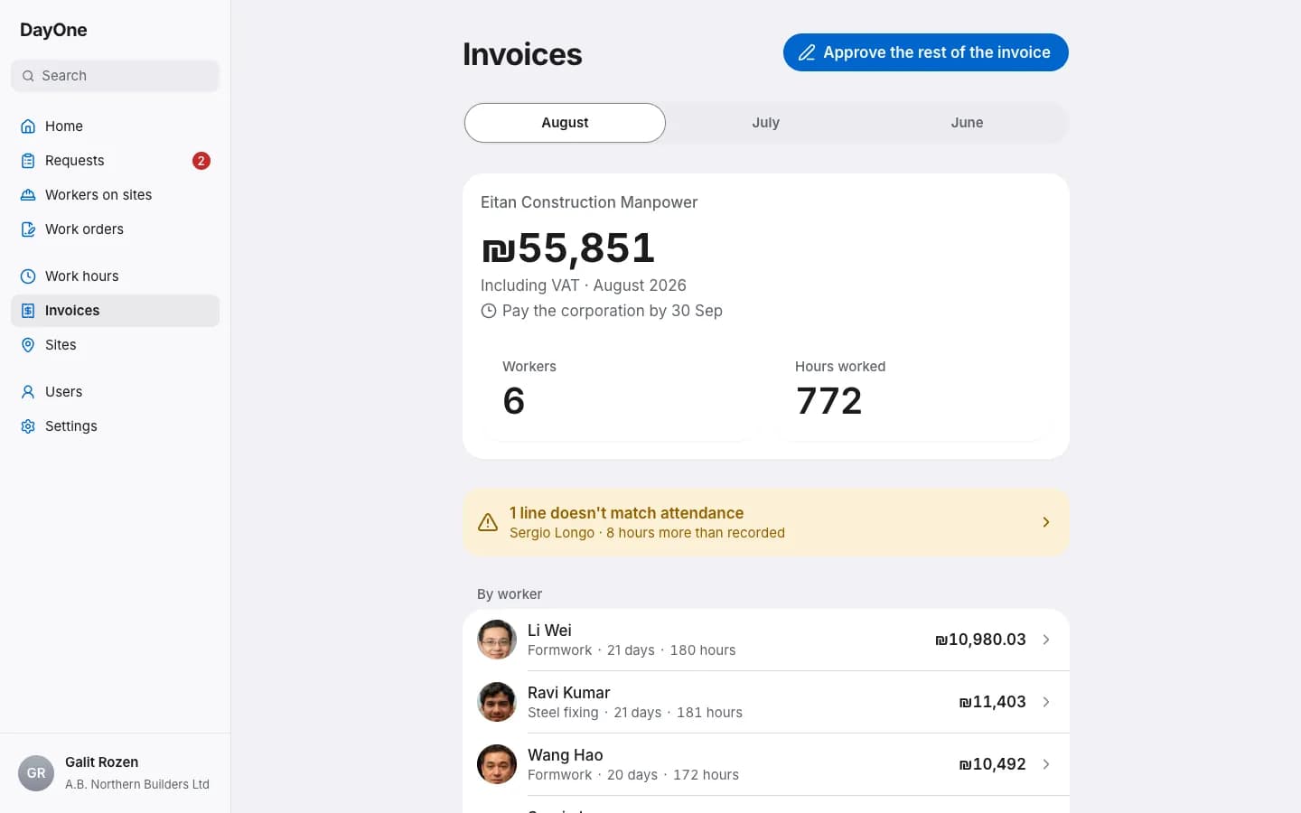Select Invoices in the sidebar

pyautogui.click(x=115, y=311)
